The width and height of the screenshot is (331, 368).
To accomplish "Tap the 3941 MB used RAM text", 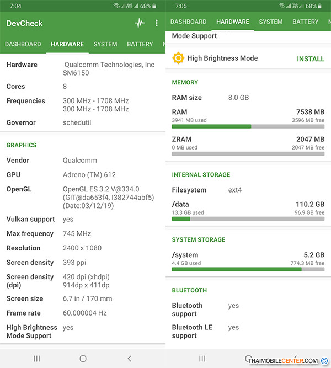I will [189, 120].
